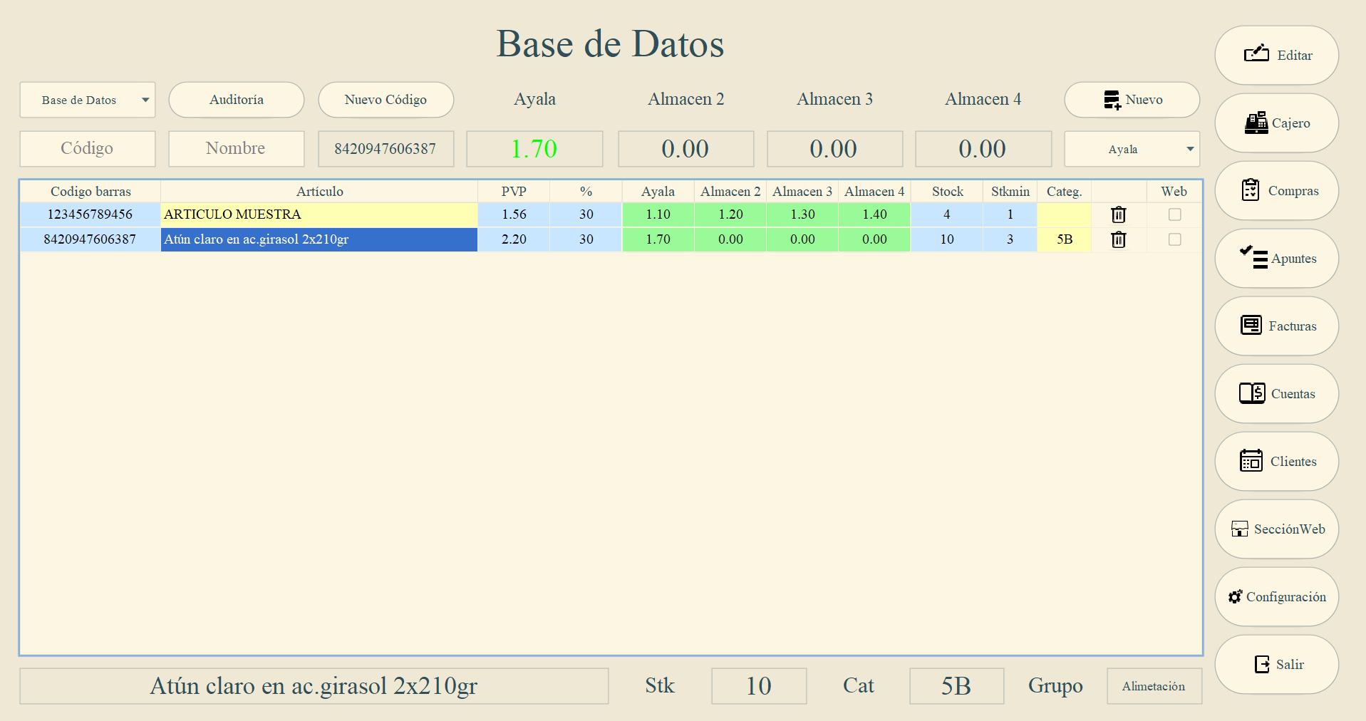
Task: Click the Salir exit icon
Action: 1262,664
